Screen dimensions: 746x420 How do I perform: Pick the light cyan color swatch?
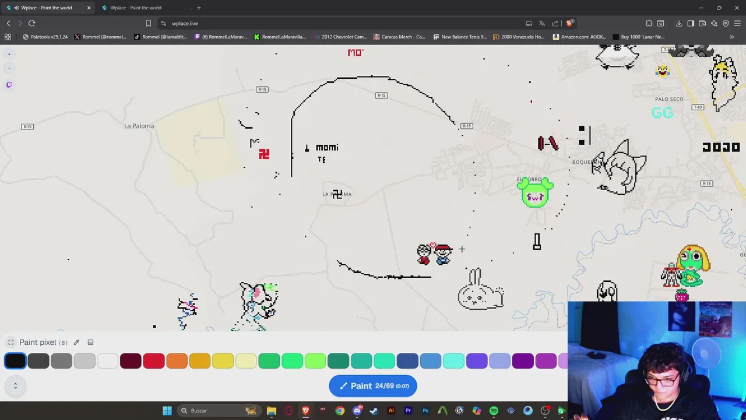[x=453, y=361]
